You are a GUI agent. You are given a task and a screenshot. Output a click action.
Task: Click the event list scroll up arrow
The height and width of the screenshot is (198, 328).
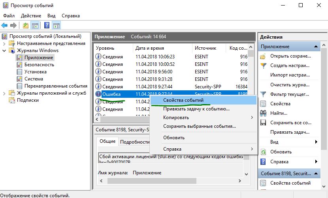point(251,47)
